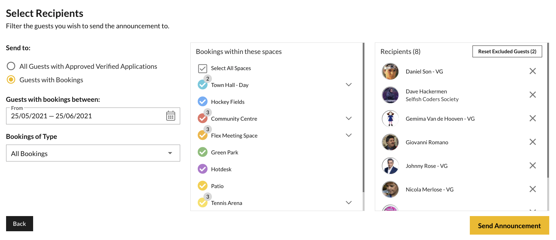
Task: Expand the Tennis Arena space list
Action: 349,203
